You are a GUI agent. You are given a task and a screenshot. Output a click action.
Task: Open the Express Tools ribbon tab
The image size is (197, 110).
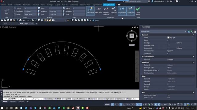pyautogui.click(x=97, y=5)
